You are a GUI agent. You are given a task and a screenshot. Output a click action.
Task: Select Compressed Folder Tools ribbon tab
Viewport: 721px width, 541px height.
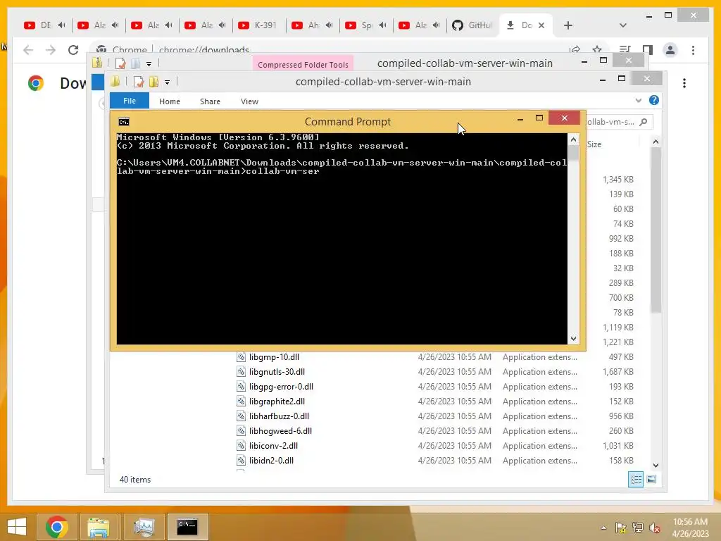point(303,64)
